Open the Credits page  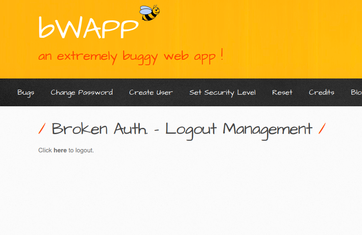[x=322, y=93]
